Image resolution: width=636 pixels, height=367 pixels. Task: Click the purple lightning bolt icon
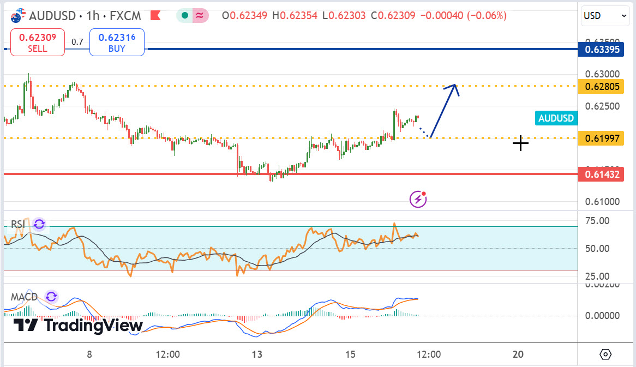(x=418, y=199)
